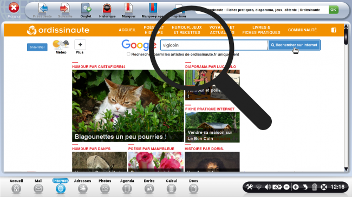Click the speaker volume icon
352x197 pixels.
click(268, 187)
